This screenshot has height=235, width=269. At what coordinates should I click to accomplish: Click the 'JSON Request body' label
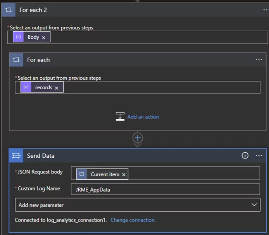40,172
